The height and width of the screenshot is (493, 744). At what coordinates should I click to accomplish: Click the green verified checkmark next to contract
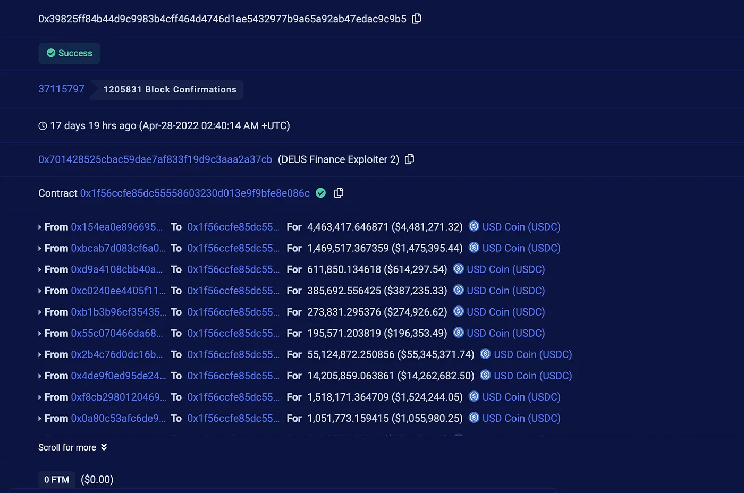tap(321, 193)
